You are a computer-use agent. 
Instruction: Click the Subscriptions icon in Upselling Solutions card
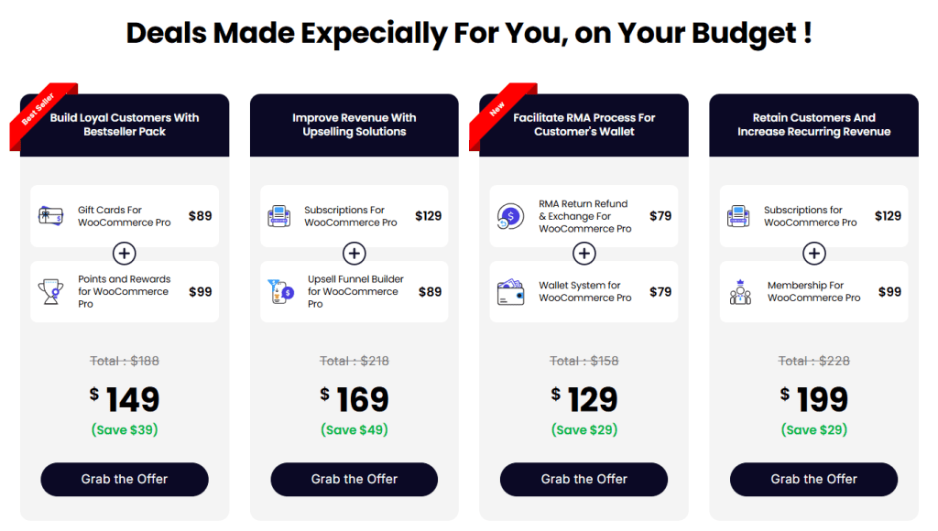279,216
